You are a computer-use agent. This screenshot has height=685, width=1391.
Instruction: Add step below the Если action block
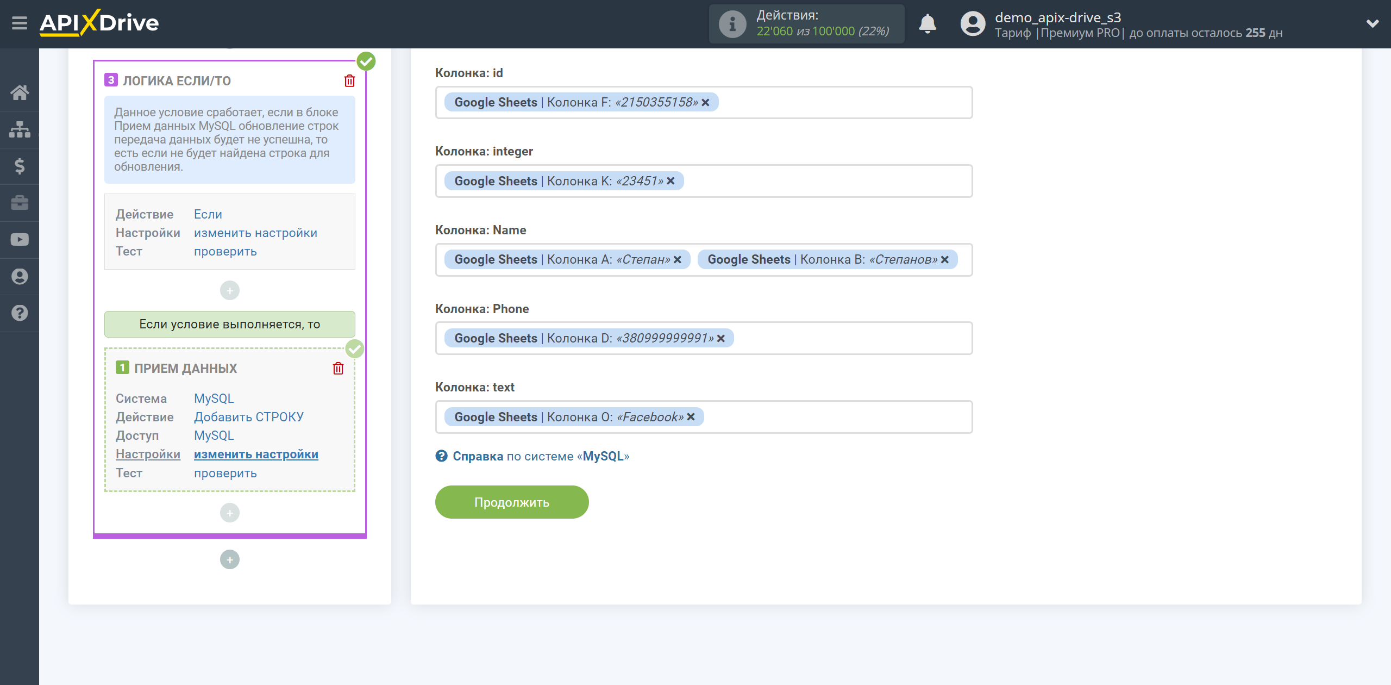pyautogui.click(x=230, y=291)
